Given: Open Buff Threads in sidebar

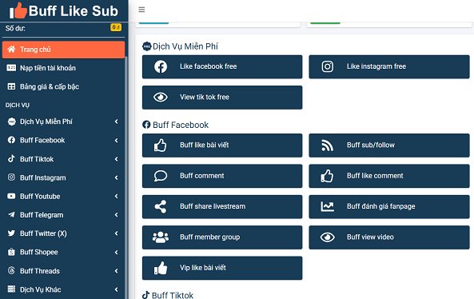Looking at the screenshot, I should click(63, 271).
